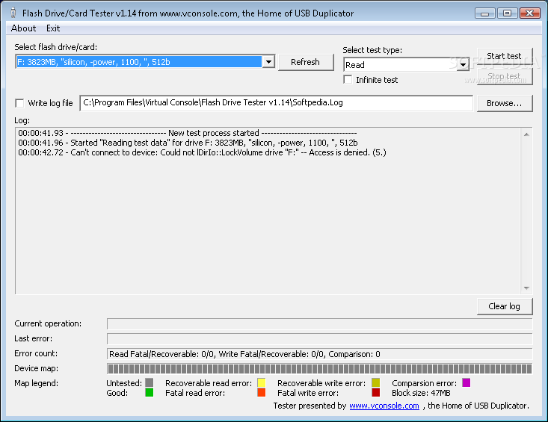Click the Error count readout field

click(319, 354)
